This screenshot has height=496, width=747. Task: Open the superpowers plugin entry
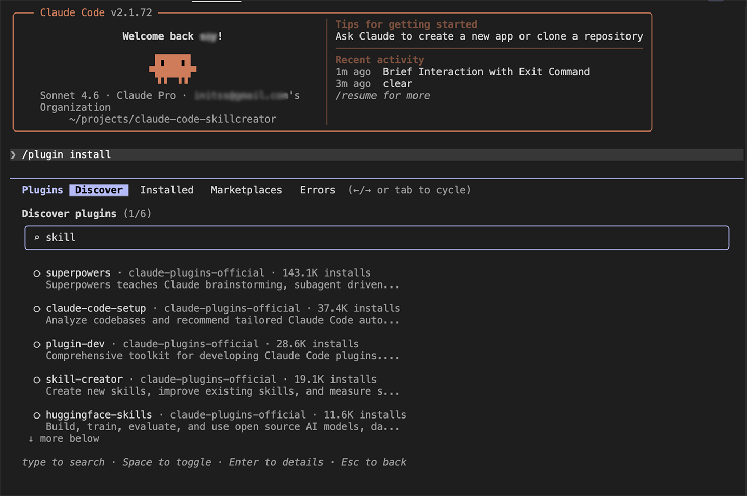coord(78,273)
